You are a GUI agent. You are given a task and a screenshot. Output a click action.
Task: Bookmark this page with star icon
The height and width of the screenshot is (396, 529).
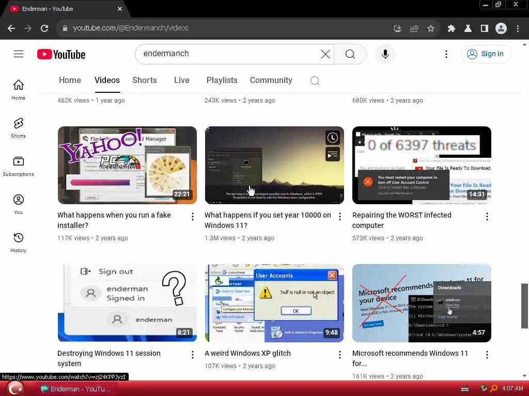click(x=430, y=29)
